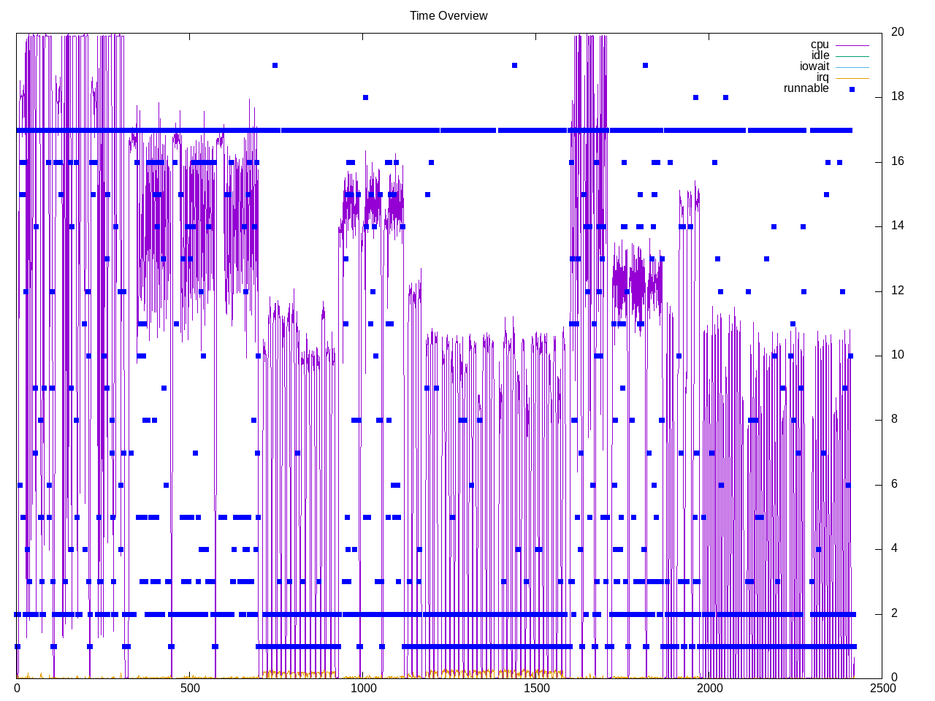Click x-axis tick label 2500
935x701 pixels.
click(882, 689)
